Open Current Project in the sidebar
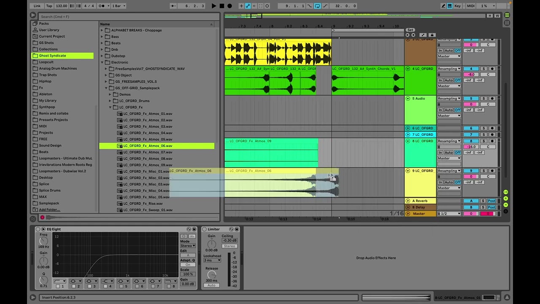Image resolution: width=540 pixels, height=304 pixels. [52, 36]
